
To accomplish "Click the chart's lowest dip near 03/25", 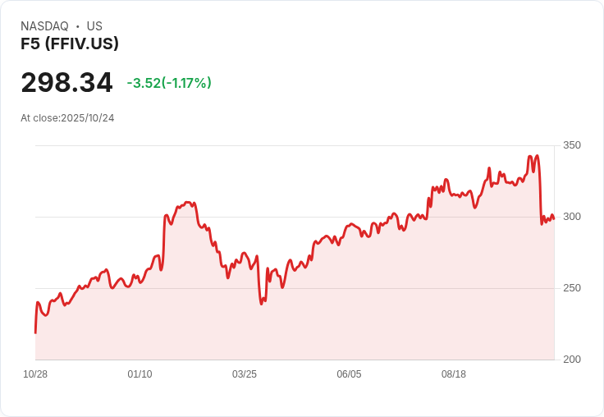I will [261, 304].
